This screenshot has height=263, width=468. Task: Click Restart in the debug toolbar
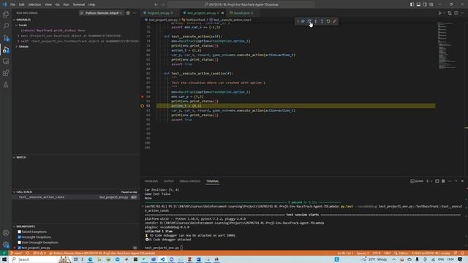[x=328, y=21]
